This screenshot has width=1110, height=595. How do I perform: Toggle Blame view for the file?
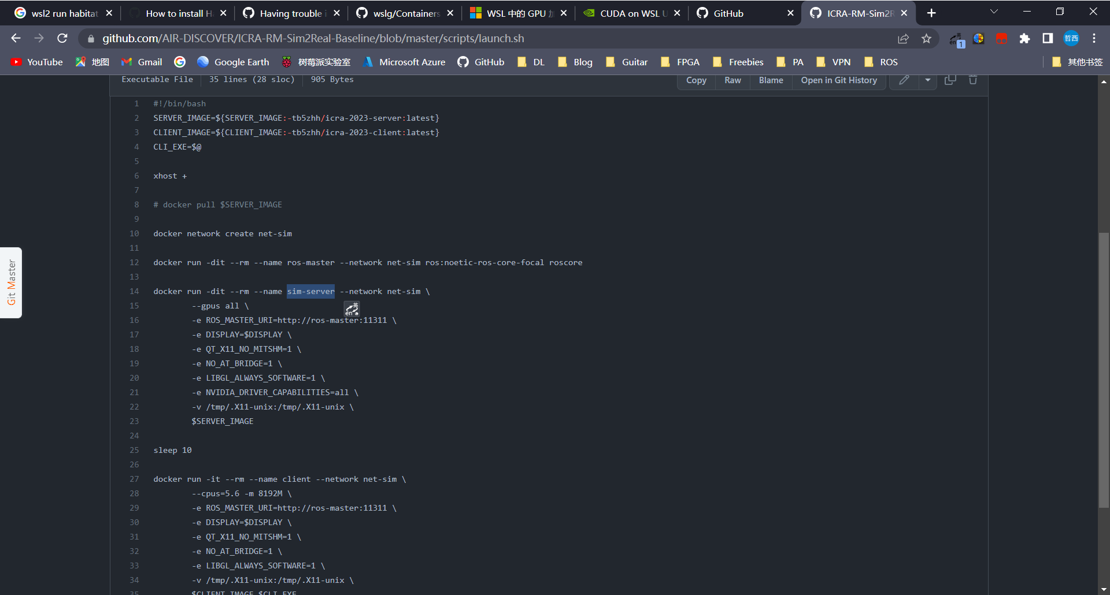[771, 80]
